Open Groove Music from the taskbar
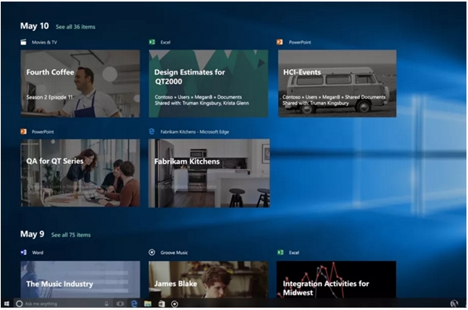The height and width of the screenshot is (310, 468). coord(175,304)
